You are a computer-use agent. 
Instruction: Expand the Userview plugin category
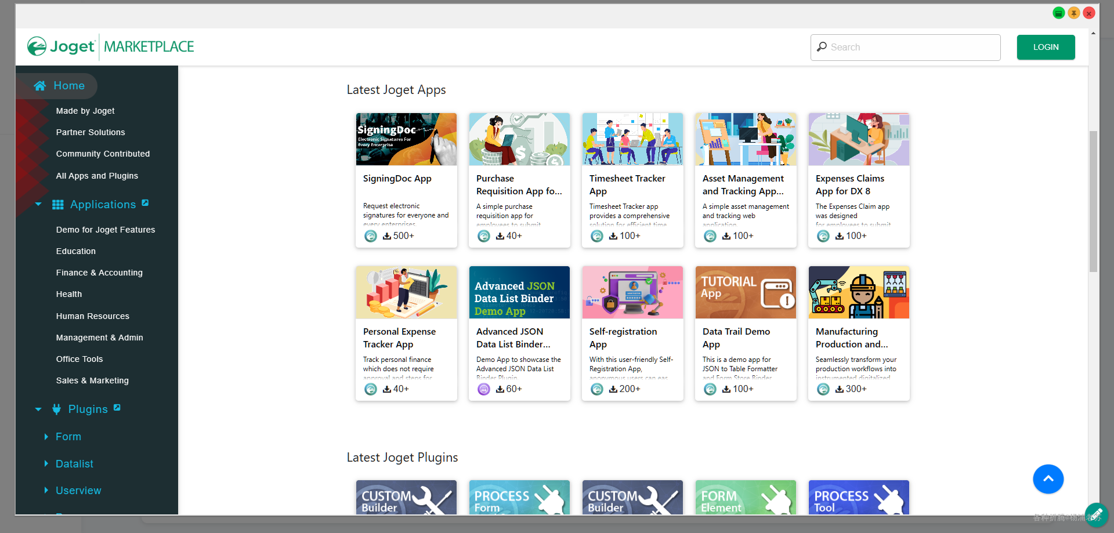46,491
